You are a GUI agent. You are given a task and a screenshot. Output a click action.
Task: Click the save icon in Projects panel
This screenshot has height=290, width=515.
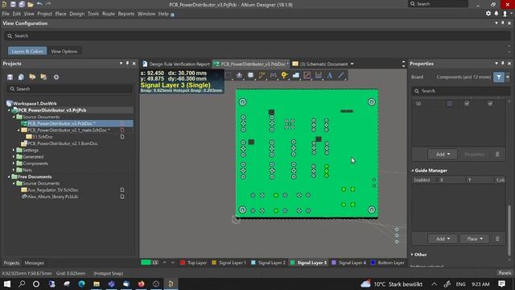(x=10, y=77)
